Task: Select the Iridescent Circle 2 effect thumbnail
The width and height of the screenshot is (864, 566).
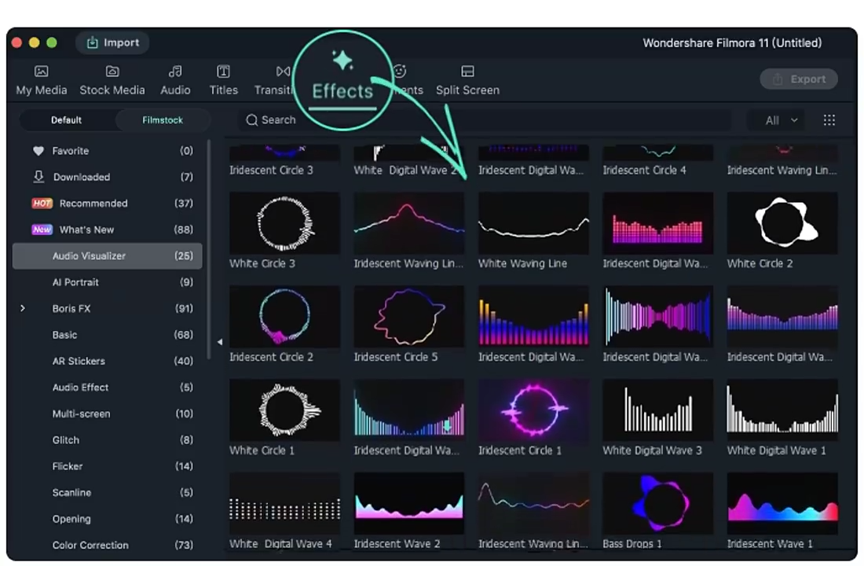Action: click(284, 317)
